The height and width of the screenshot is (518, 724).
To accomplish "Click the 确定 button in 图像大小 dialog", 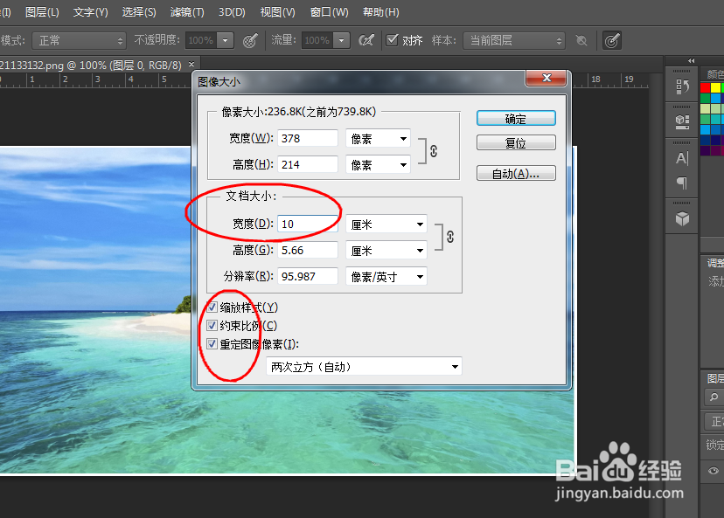I will (516, 117).
